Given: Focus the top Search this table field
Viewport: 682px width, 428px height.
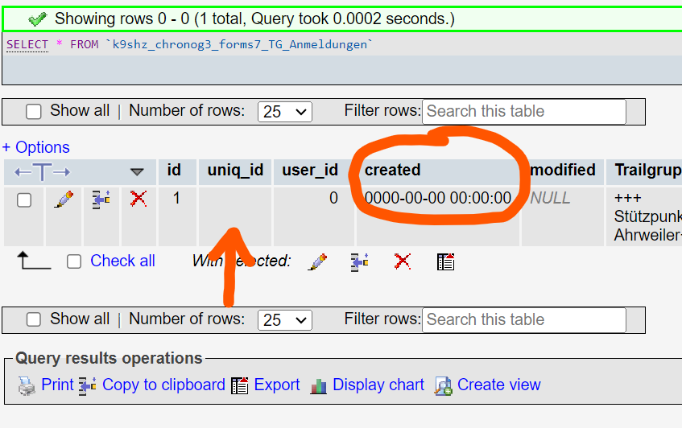Looking at the screenshot, I should tap(524, 112).
